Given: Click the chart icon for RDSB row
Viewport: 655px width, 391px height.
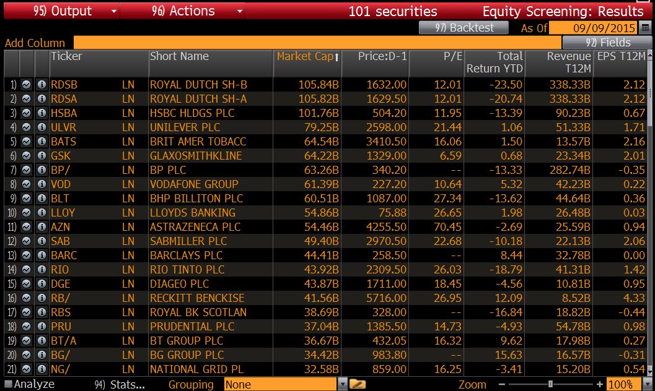Looking at the screenshot, I should click(x=27, y=85).
